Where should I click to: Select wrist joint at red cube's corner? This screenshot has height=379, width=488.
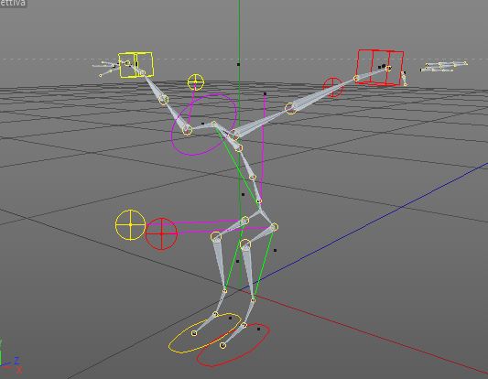[x=356, y=79]
